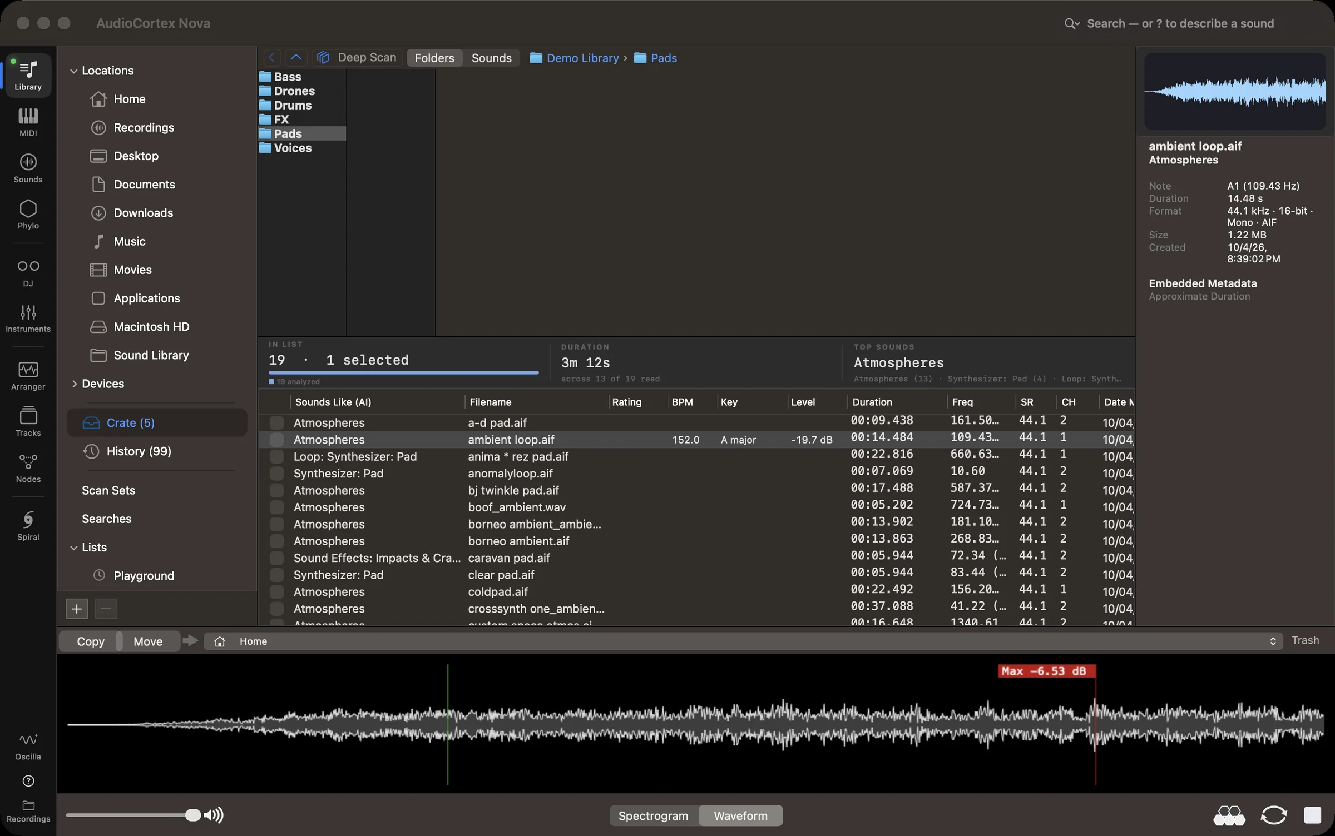This screenshot has height=836, width=1335.
Task: Tick checkbox for a-d pad.aif row
Action: [x=276, y=422]
